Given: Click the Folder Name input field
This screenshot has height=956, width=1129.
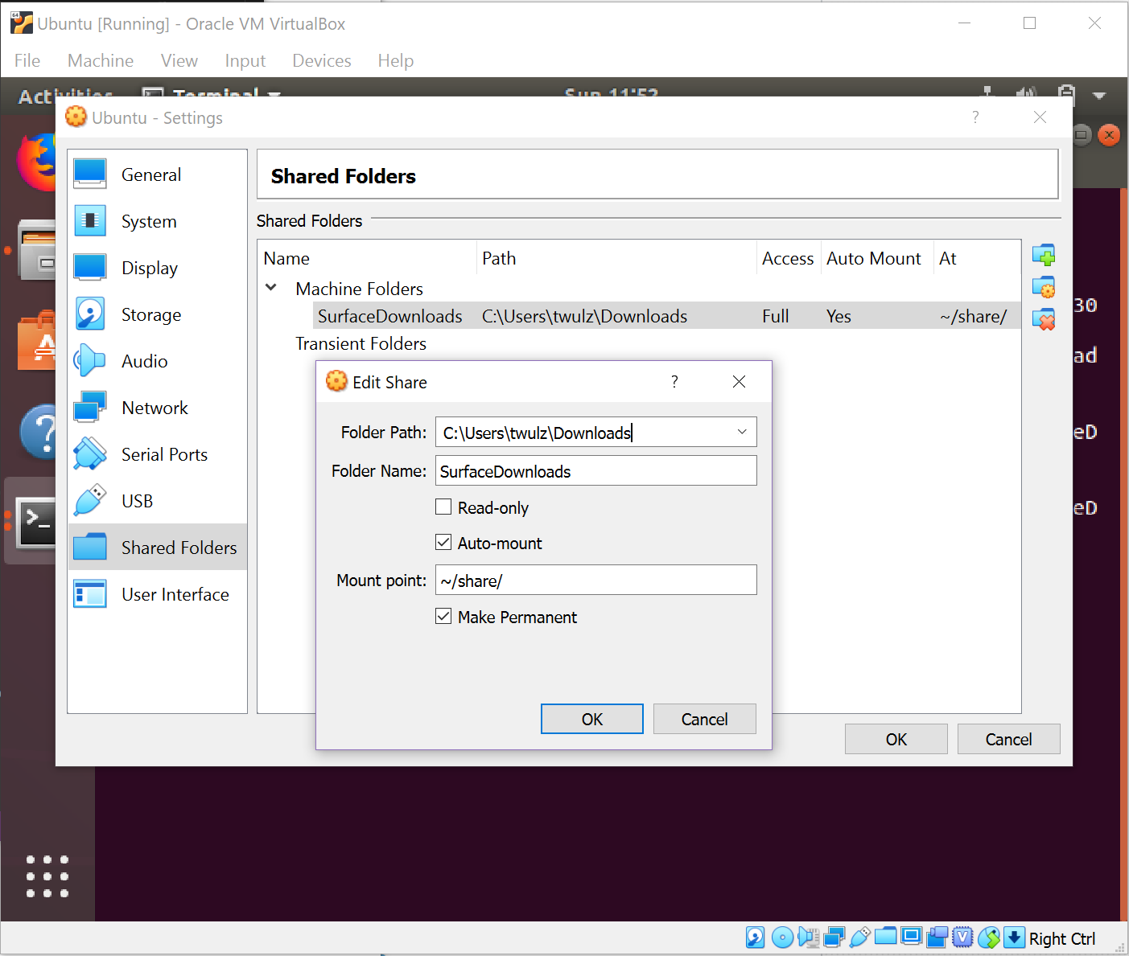Looking at the screenshot, I should pos(596,470).
